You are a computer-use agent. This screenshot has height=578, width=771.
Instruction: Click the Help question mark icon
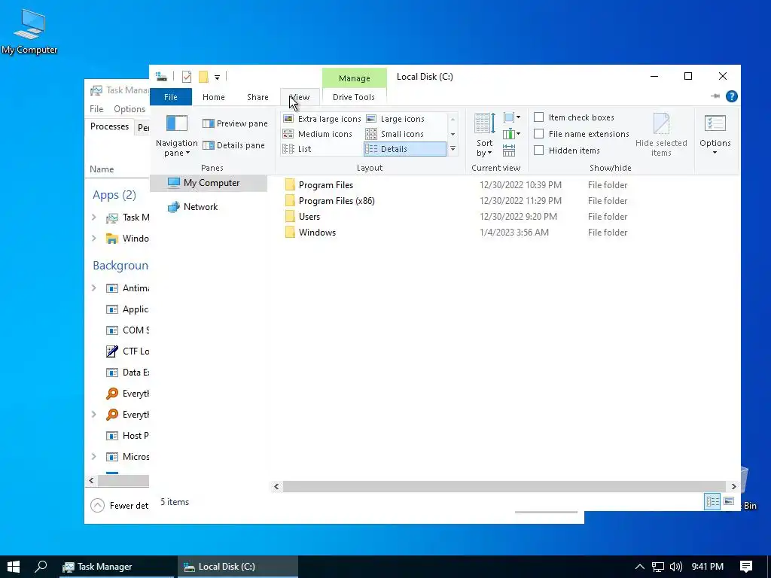click(731, 97)
